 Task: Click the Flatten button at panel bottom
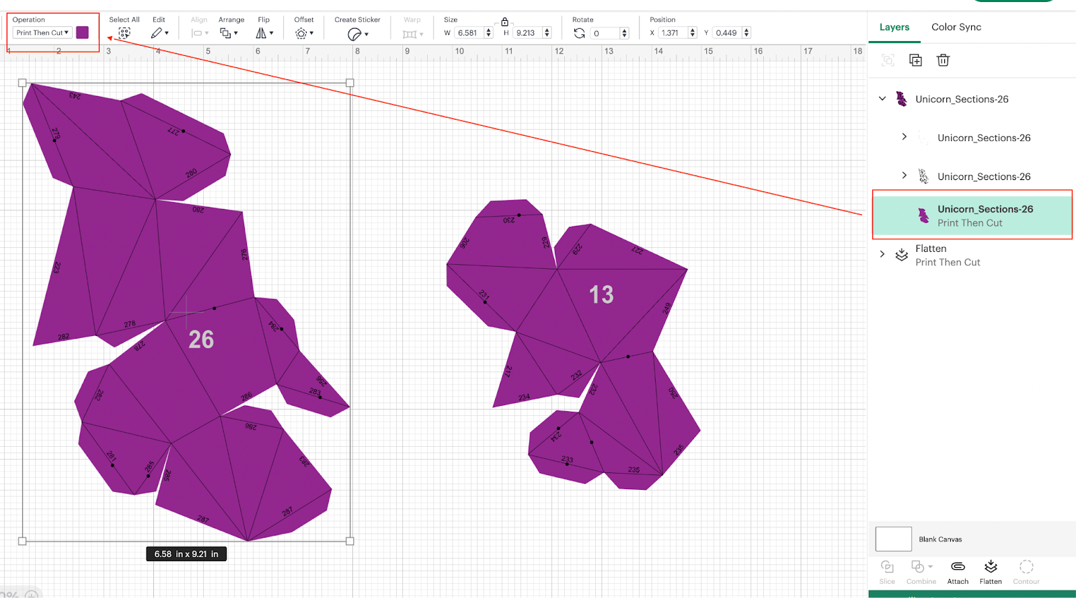(991, 572)
